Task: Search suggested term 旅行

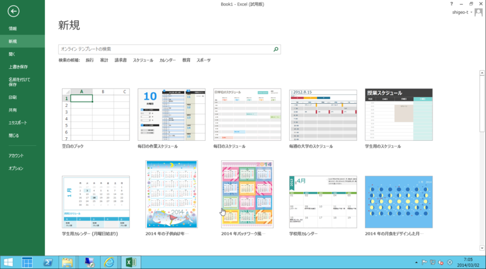Action: 90,60
